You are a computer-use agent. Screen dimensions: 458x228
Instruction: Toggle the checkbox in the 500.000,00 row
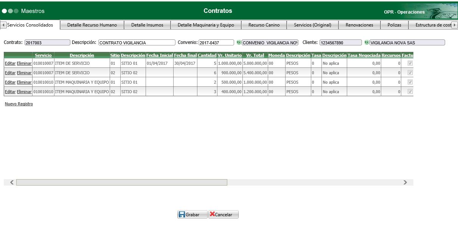coord(410,82)
